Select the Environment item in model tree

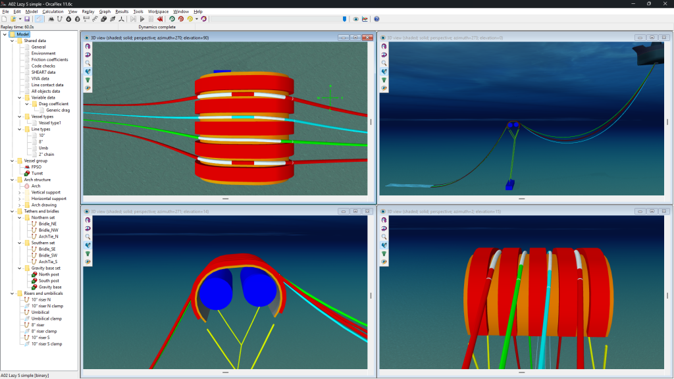43,53
